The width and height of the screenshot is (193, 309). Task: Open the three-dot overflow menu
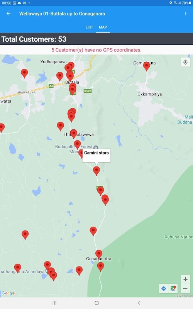point(186,14)
